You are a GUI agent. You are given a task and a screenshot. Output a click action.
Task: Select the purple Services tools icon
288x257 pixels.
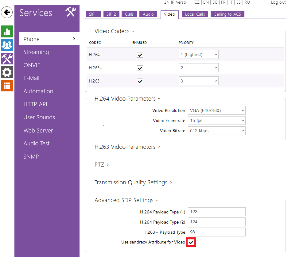[x=7, y=59]
